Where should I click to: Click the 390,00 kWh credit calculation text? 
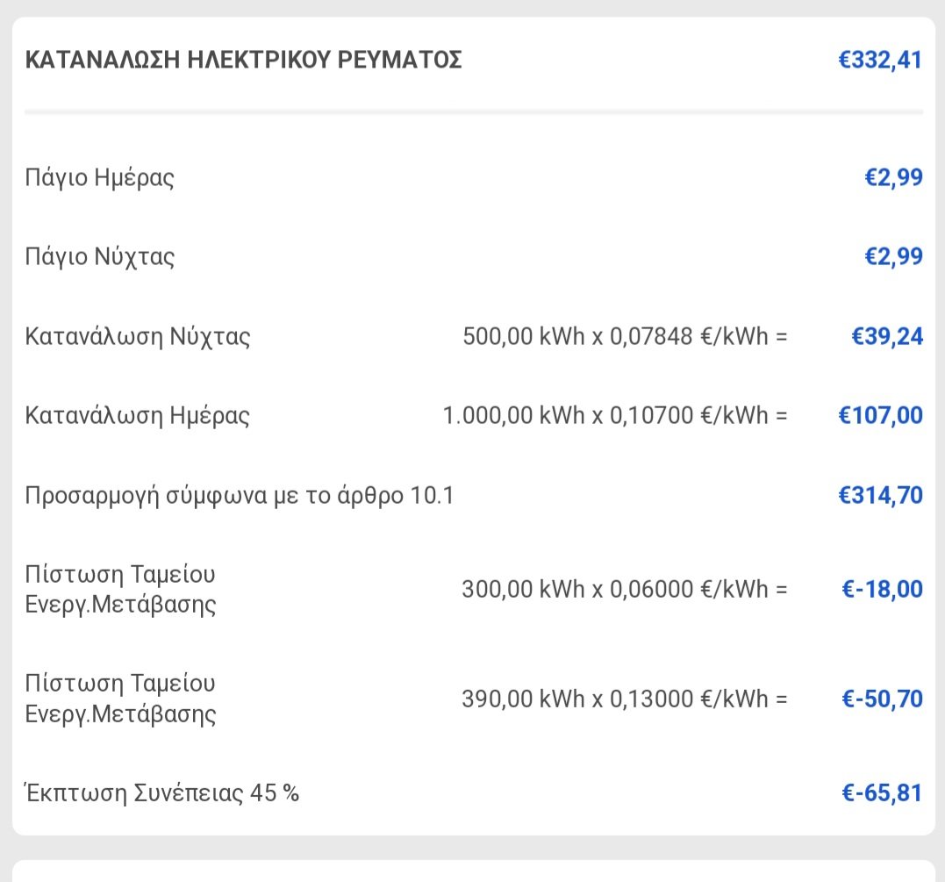click(625, 699)
